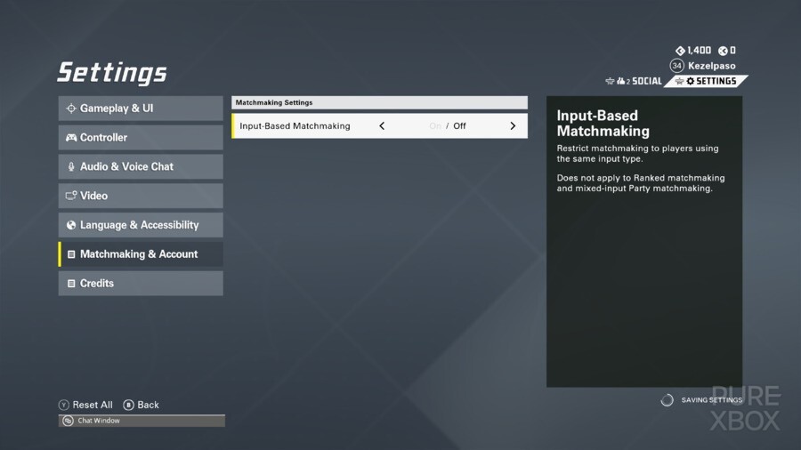
Task: Click the list icon beside Credits
Action: point(71,283)
